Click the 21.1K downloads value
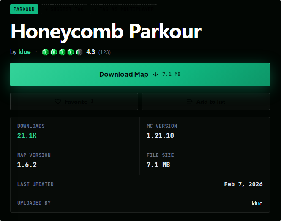The height and width of the screenshot is (221, 281). (x=27, y=135)
